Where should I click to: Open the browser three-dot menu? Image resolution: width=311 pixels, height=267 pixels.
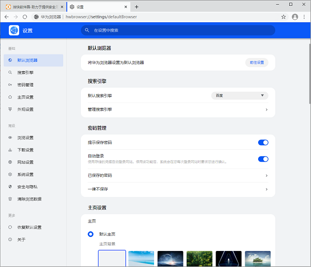point(305,17)
